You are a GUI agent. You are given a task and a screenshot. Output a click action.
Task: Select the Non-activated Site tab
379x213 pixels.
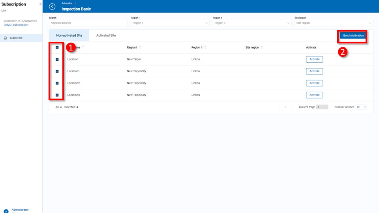click(x=69, y=35)
